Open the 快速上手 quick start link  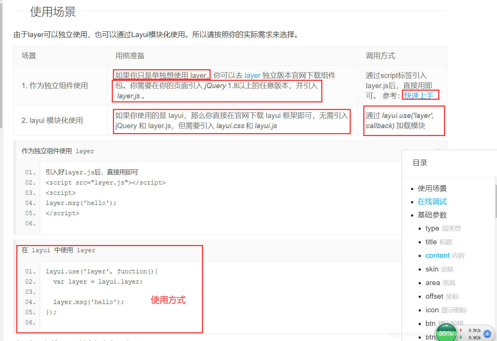coord(419,96)
